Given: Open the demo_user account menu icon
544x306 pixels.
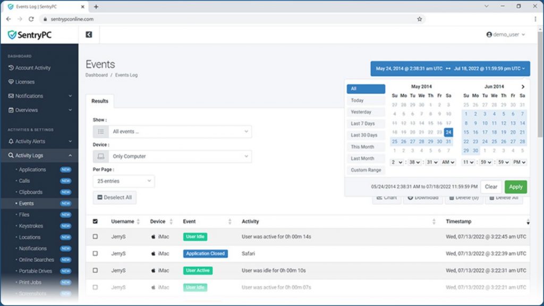Looking at the screenshot, I should 489,33.
